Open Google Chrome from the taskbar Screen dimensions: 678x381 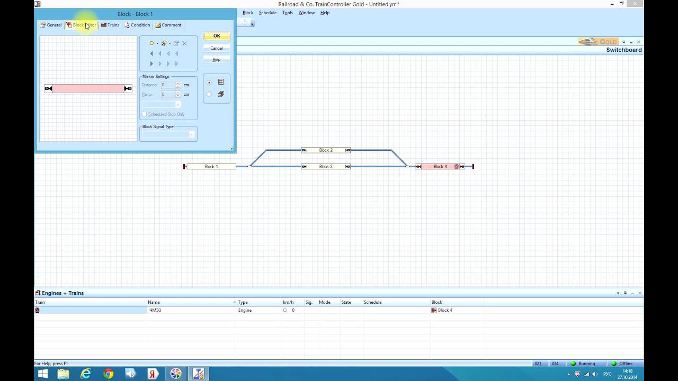(x=108, y=374)
